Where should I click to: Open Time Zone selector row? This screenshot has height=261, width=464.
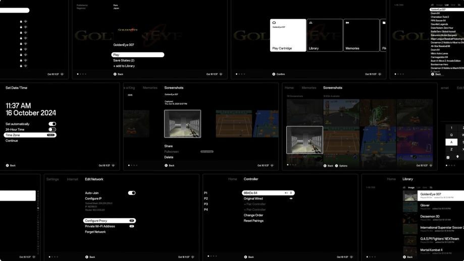click(x=30, y=135)
